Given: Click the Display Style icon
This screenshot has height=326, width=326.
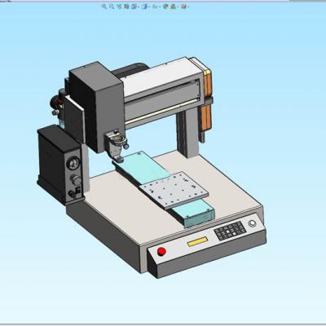Looking at the screenshot, I should (x=145, y=7).
